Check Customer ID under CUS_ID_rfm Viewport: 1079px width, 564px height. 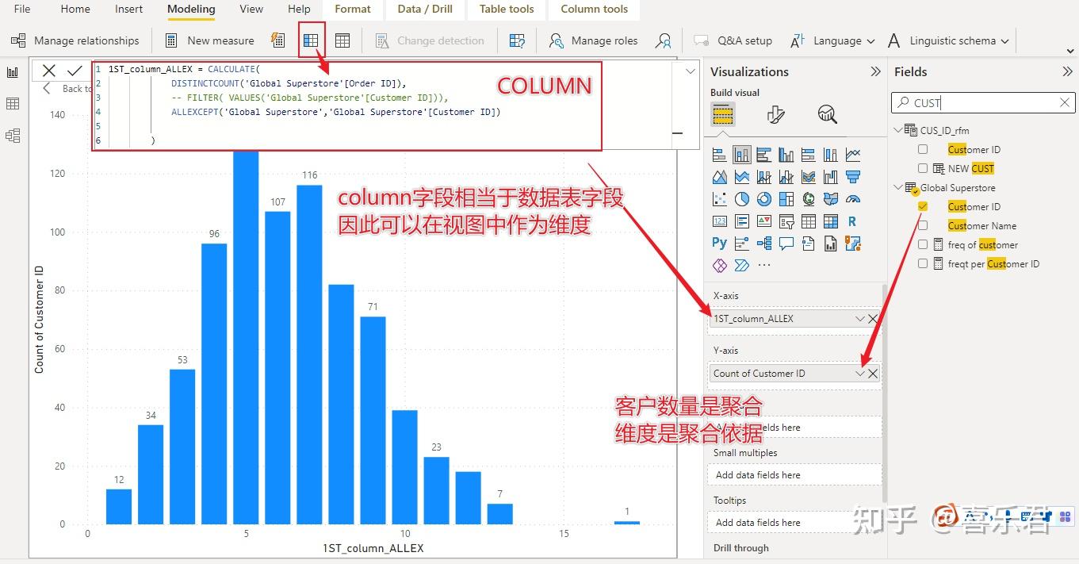point(923,149)
